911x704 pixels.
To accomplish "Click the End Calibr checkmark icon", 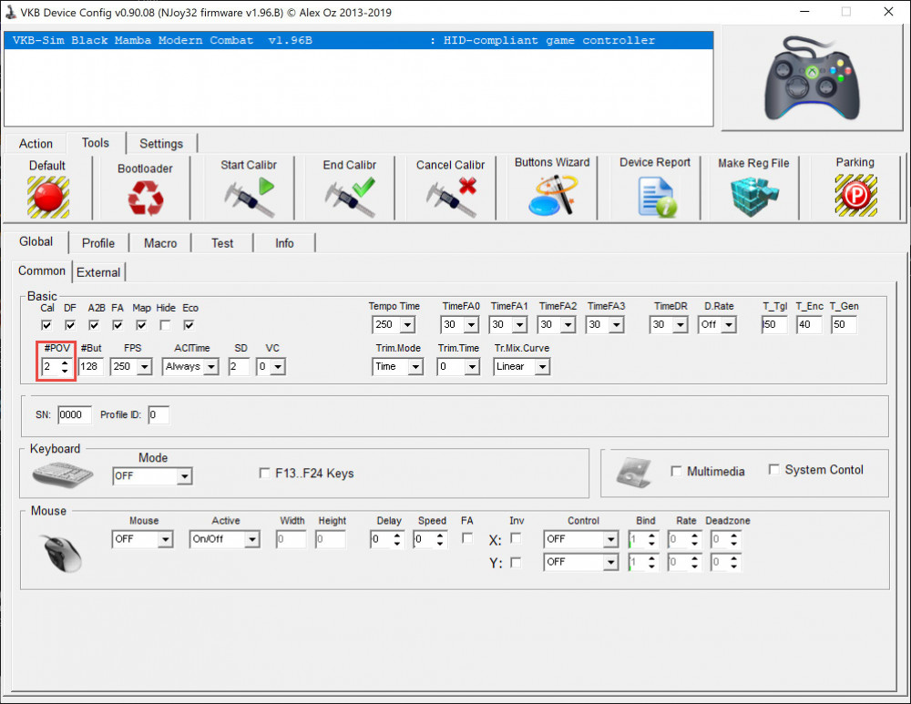I will tap(349, 197).
